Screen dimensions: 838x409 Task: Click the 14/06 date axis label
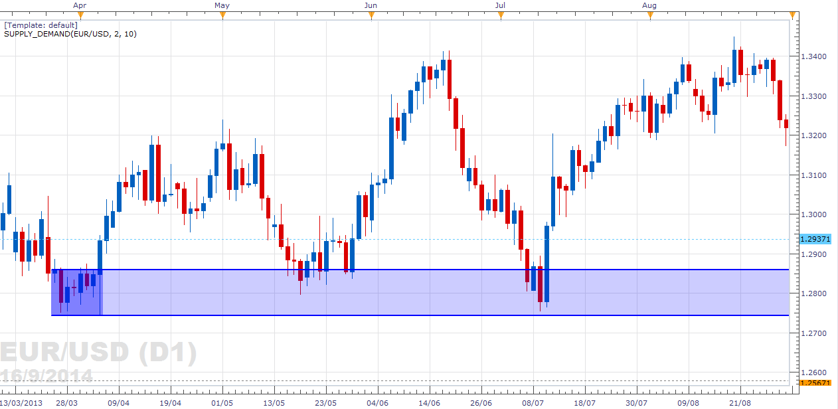pos(430,403)
